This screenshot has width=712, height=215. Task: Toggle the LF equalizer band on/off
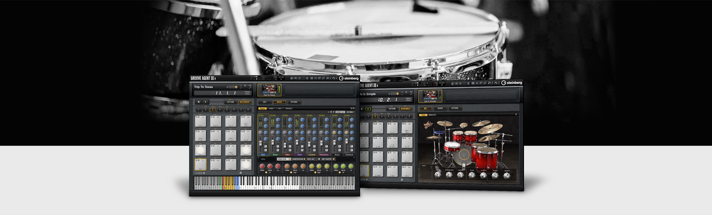(266, 172)
